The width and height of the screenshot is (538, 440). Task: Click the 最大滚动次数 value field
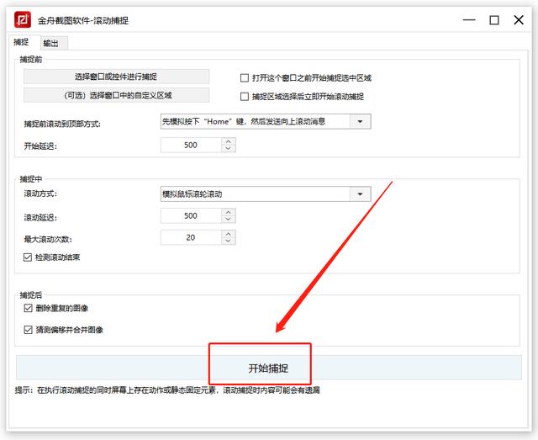click(x=191, y=237)
